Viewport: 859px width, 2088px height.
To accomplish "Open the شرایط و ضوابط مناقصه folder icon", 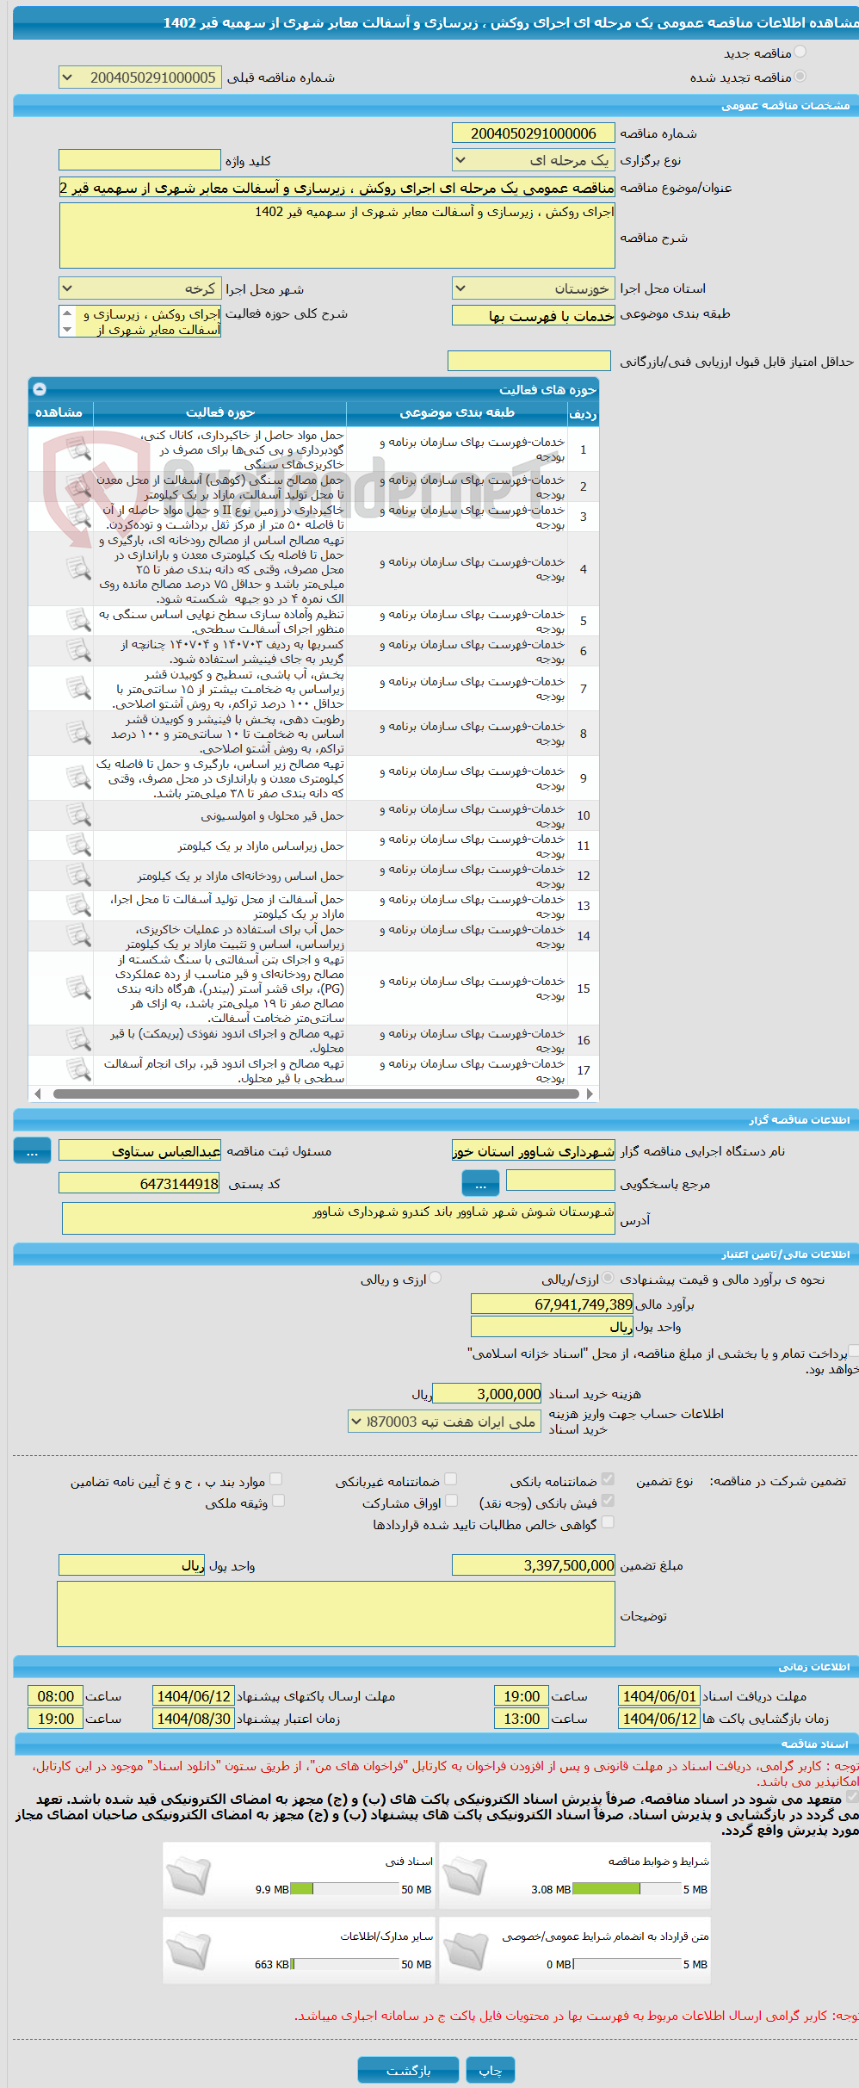I will pyautogui.click(x=465, y=1875).
